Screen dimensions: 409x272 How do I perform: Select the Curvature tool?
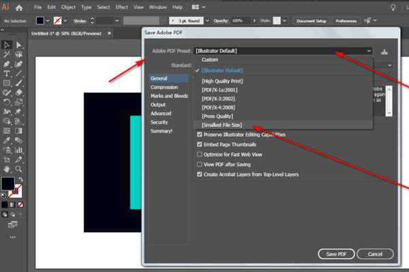[x=18, y=64]
